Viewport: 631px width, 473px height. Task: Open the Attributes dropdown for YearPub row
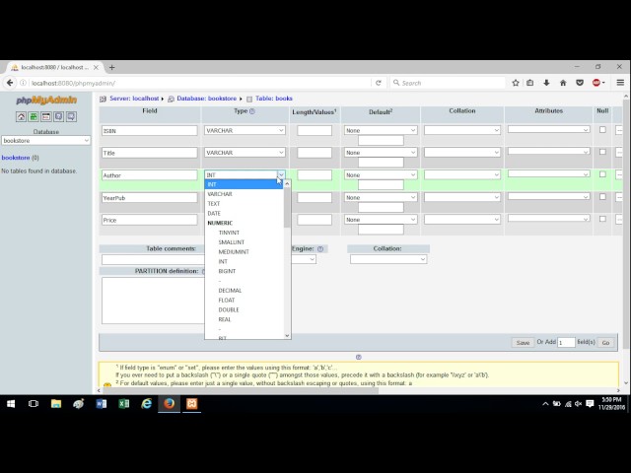point(549,196)
